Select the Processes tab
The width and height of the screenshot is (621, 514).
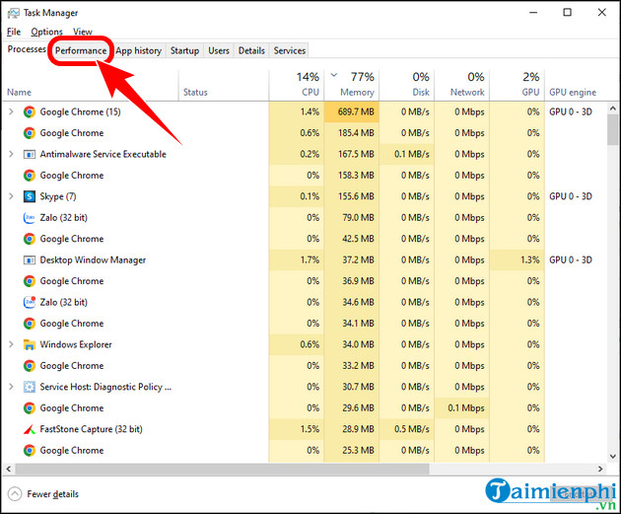tap(27, 49)
